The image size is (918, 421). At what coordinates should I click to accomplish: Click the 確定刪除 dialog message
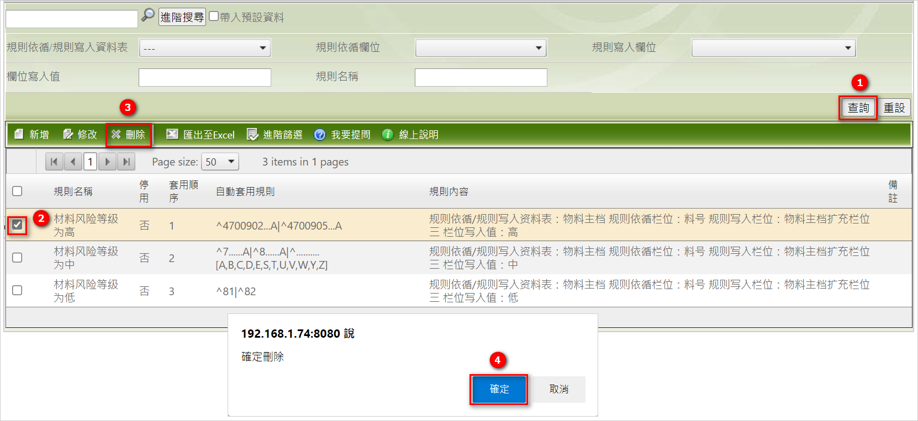pos(262,357)
